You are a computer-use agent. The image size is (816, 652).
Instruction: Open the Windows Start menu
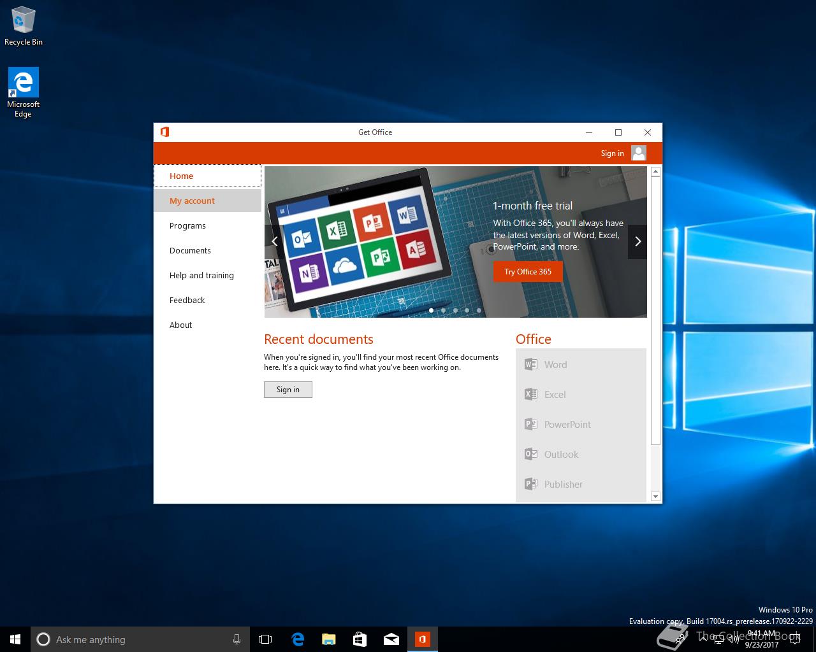(15, 639)
